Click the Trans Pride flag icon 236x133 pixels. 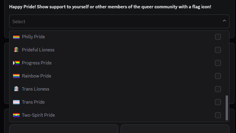(16, 102)
